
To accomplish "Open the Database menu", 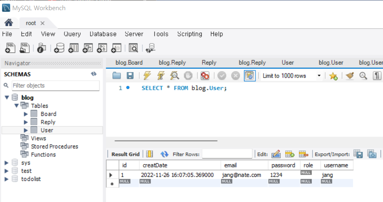I will click(x=103, y=34).
